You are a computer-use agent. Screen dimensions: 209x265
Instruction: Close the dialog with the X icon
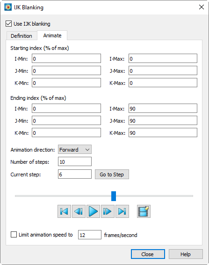(202, 7)
